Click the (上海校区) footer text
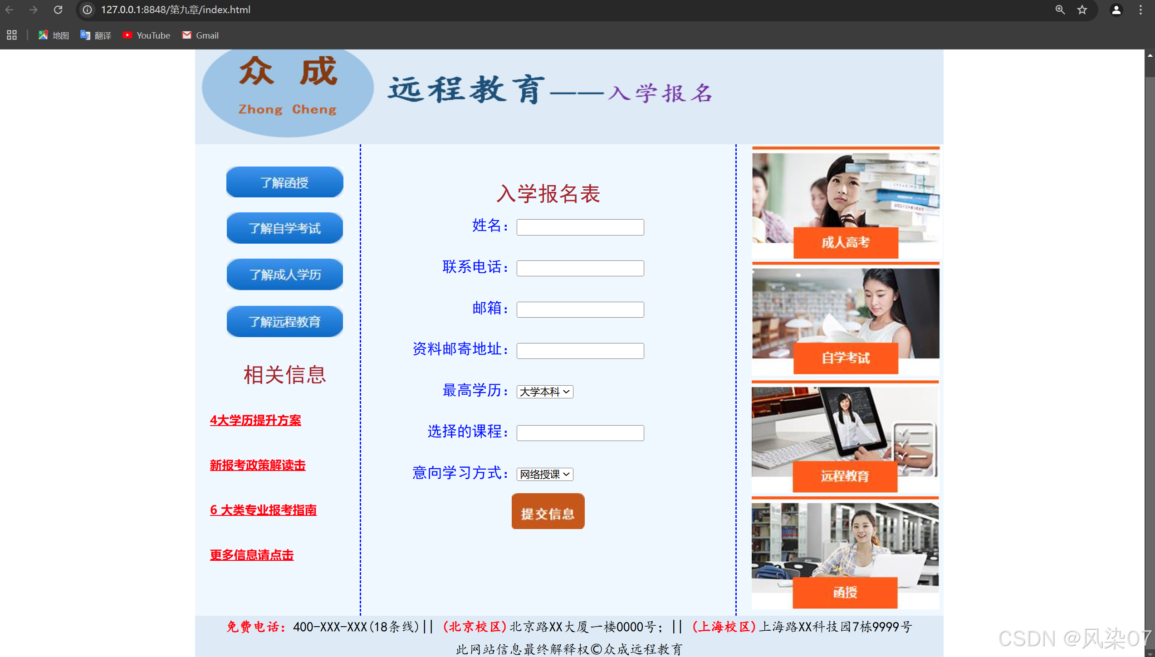This screenshot has width=1155, height=657. click(724, 627)
